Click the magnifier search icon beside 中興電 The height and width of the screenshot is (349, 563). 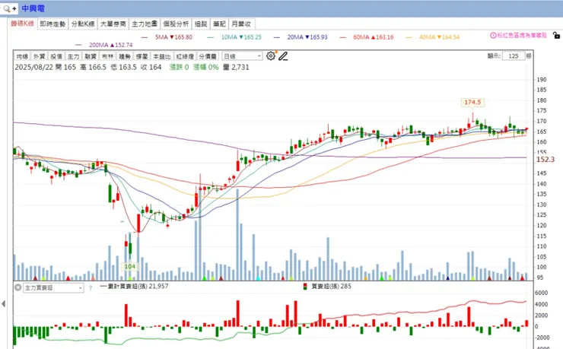tap(7, 8)
